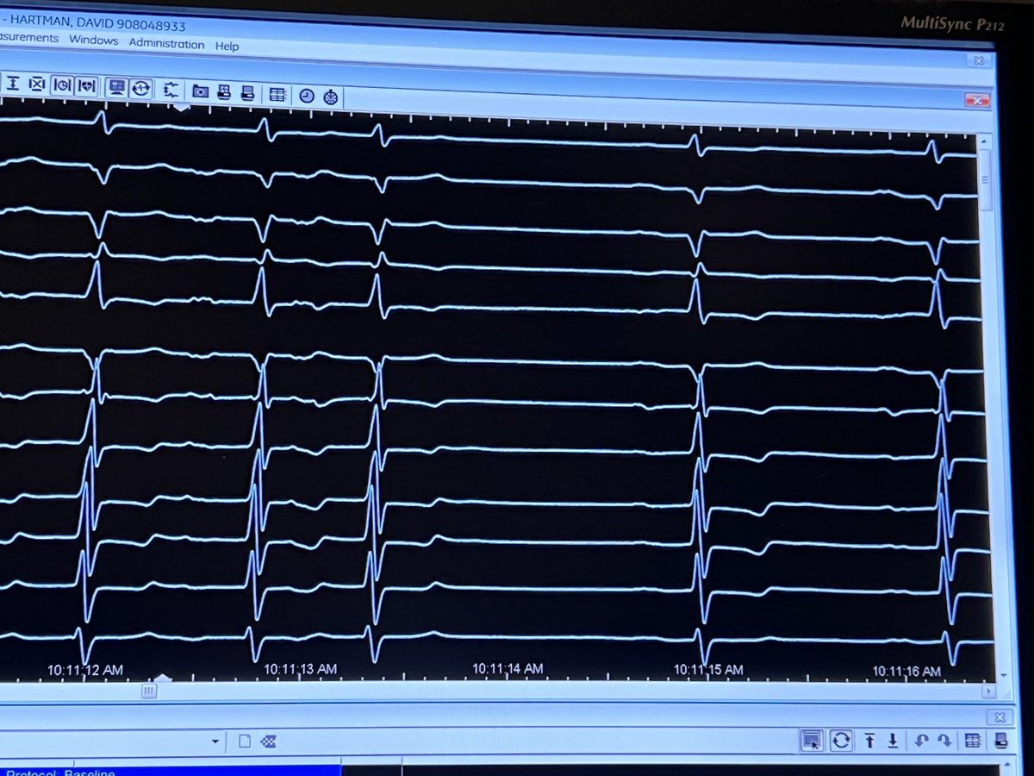
Task: Click the first print icon
Action: [224, 91]
